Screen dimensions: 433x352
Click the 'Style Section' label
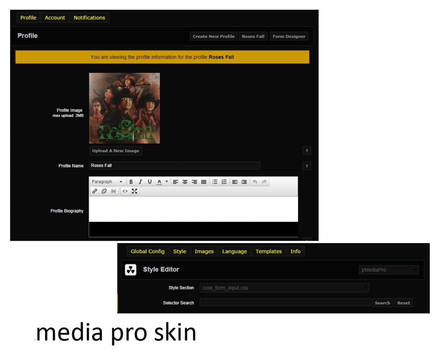tap(181, 288)
